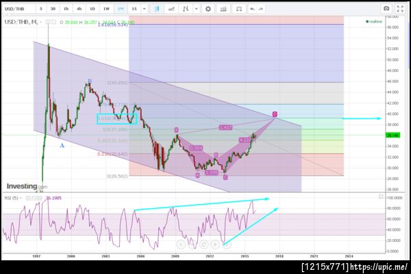This screenshot has height=274, width=411.
Task: Select point D of the harmonic pattern
Action: [x=275, y=114]
